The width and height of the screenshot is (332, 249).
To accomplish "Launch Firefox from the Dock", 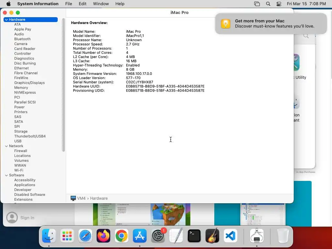I will pyautogui.click(x=103, y=236).
